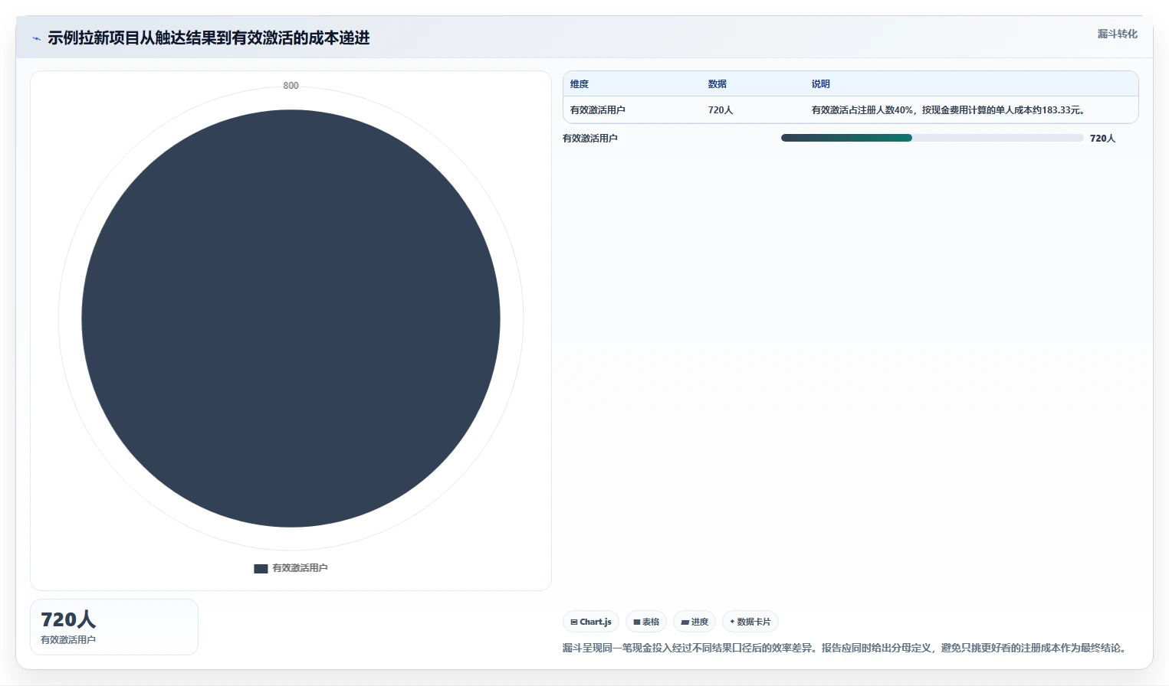Click the 有效激活用户 progress row label
The height and width of the screenshot is (686, 1169).
pos(590,139)
